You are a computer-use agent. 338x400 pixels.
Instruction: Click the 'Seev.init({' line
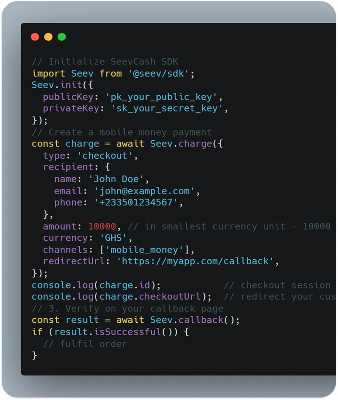[62, 85]
